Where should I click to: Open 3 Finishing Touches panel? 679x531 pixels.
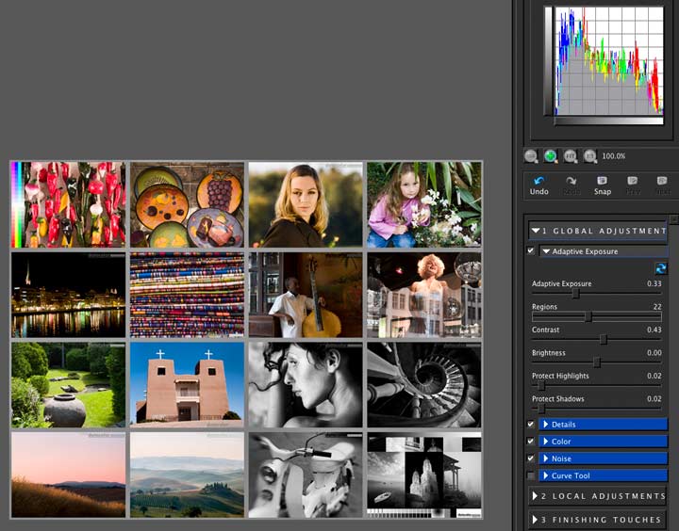(x=598, y=520)
